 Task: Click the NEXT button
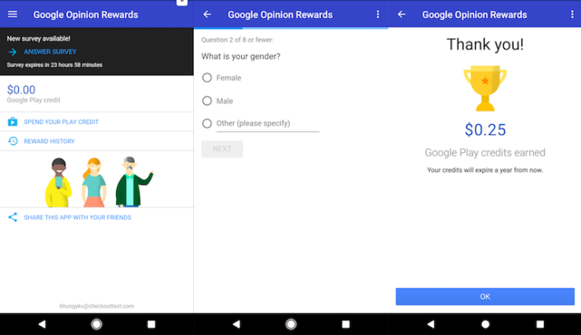pos(222,149)
